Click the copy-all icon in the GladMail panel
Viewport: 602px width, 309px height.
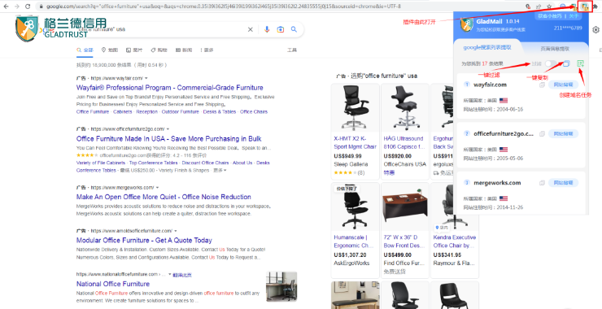(566, 63)
